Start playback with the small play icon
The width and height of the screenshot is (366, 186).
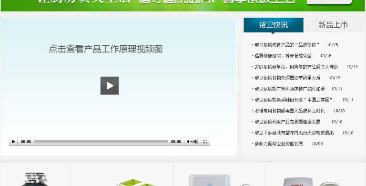13,142
